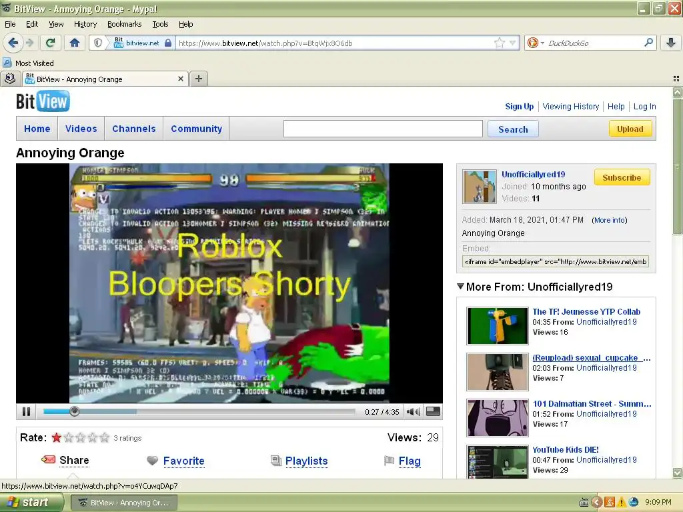The height and width of the screenshot is (512, 683).
Task: Click the Playlists icon
Action: coord(275,460)
